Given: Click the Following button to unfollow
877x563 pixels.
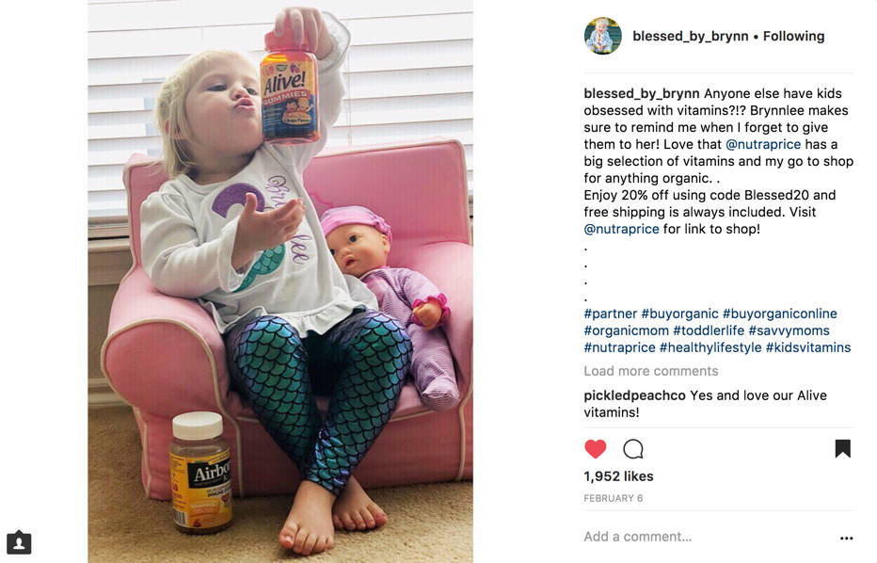Looking at the screenshot, I should (x=793, y=36).
